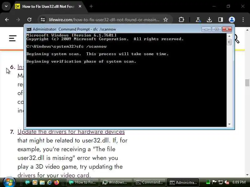The width and height of the screenshot is (250, 187).
Task: Open the partially hidden step 6 link
Action: tap(21, 67)
